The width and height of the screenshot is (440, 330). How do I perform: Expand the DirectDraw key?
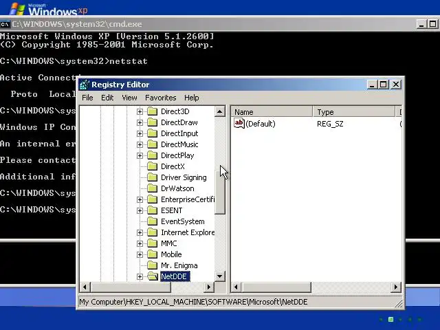140,122
